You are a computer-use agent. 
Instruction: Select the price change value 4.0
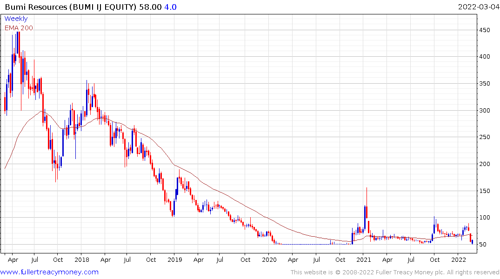[x=170, y=7]
